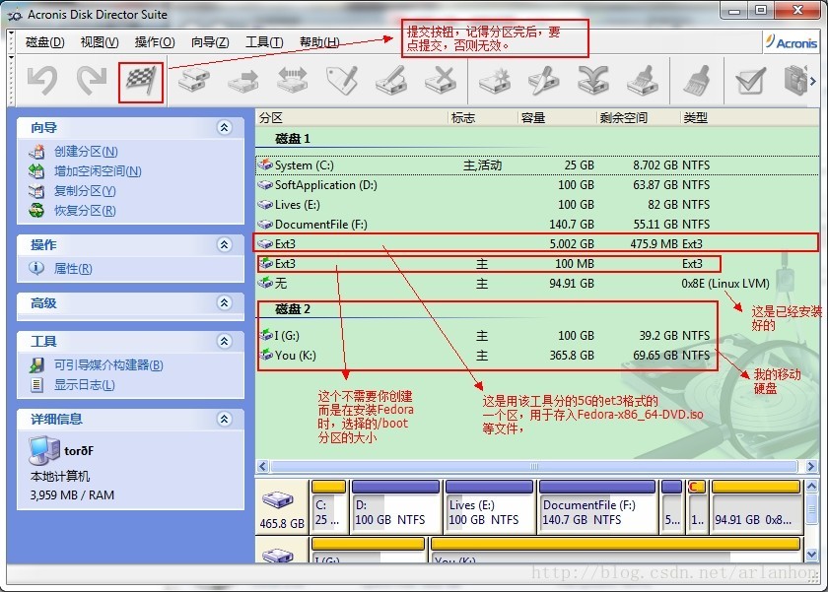Expand the 高级 panel chevron
The height and width of the screenshot is (592, 828).
click(x=225, y=302)
